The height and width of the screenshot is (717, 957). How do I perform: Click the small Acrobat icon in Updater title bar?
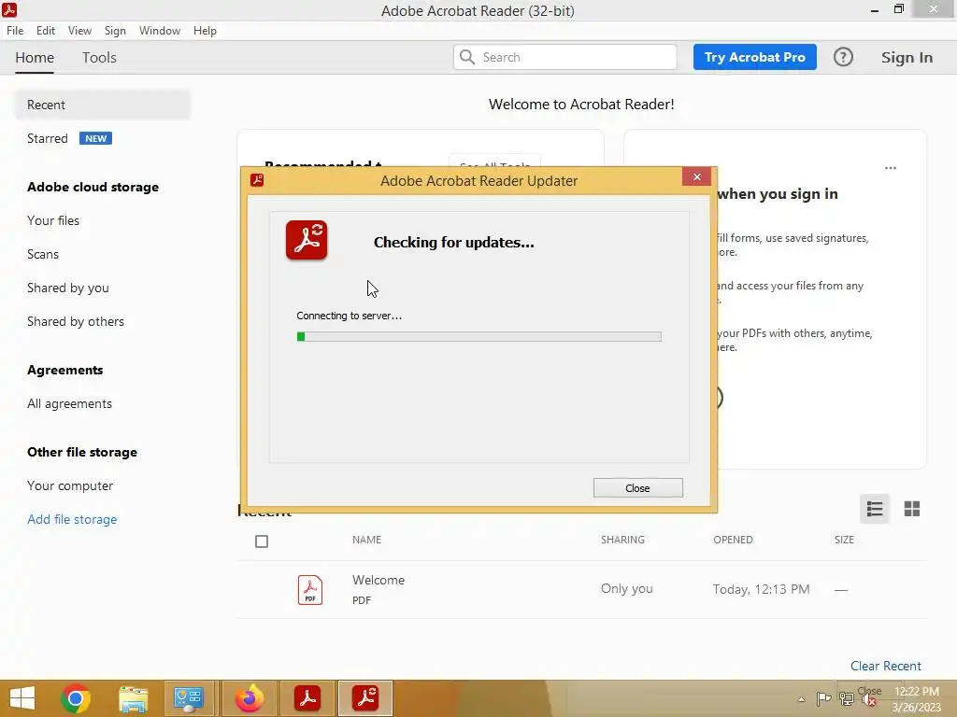point(257,180)
